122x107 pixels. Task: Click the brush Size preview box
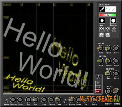coord(102,21)
